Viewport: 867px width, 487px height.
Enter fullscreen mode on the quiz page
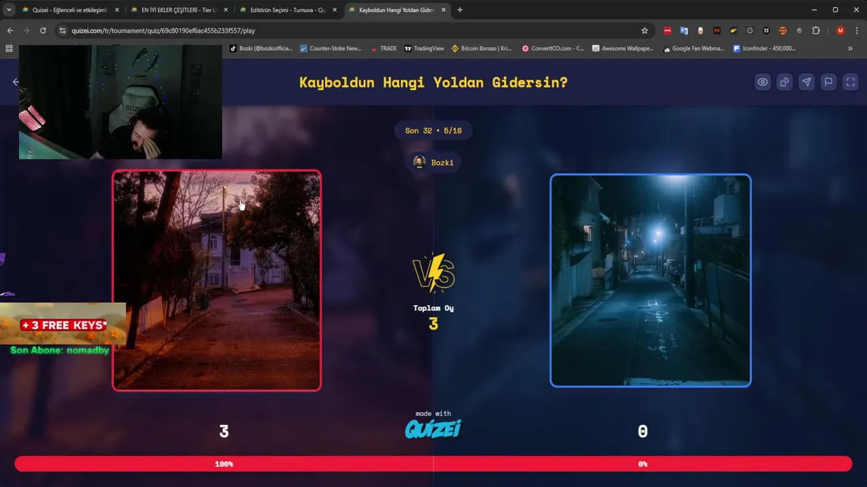(850, 82)
